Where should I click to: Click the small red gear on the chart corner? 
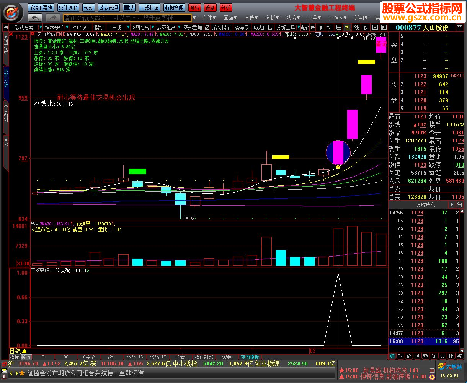(32, 34)
